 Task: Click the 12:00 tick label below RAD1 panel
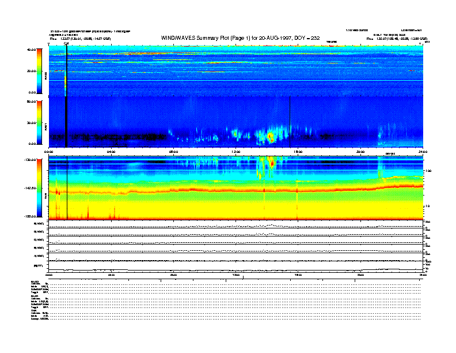236,152
